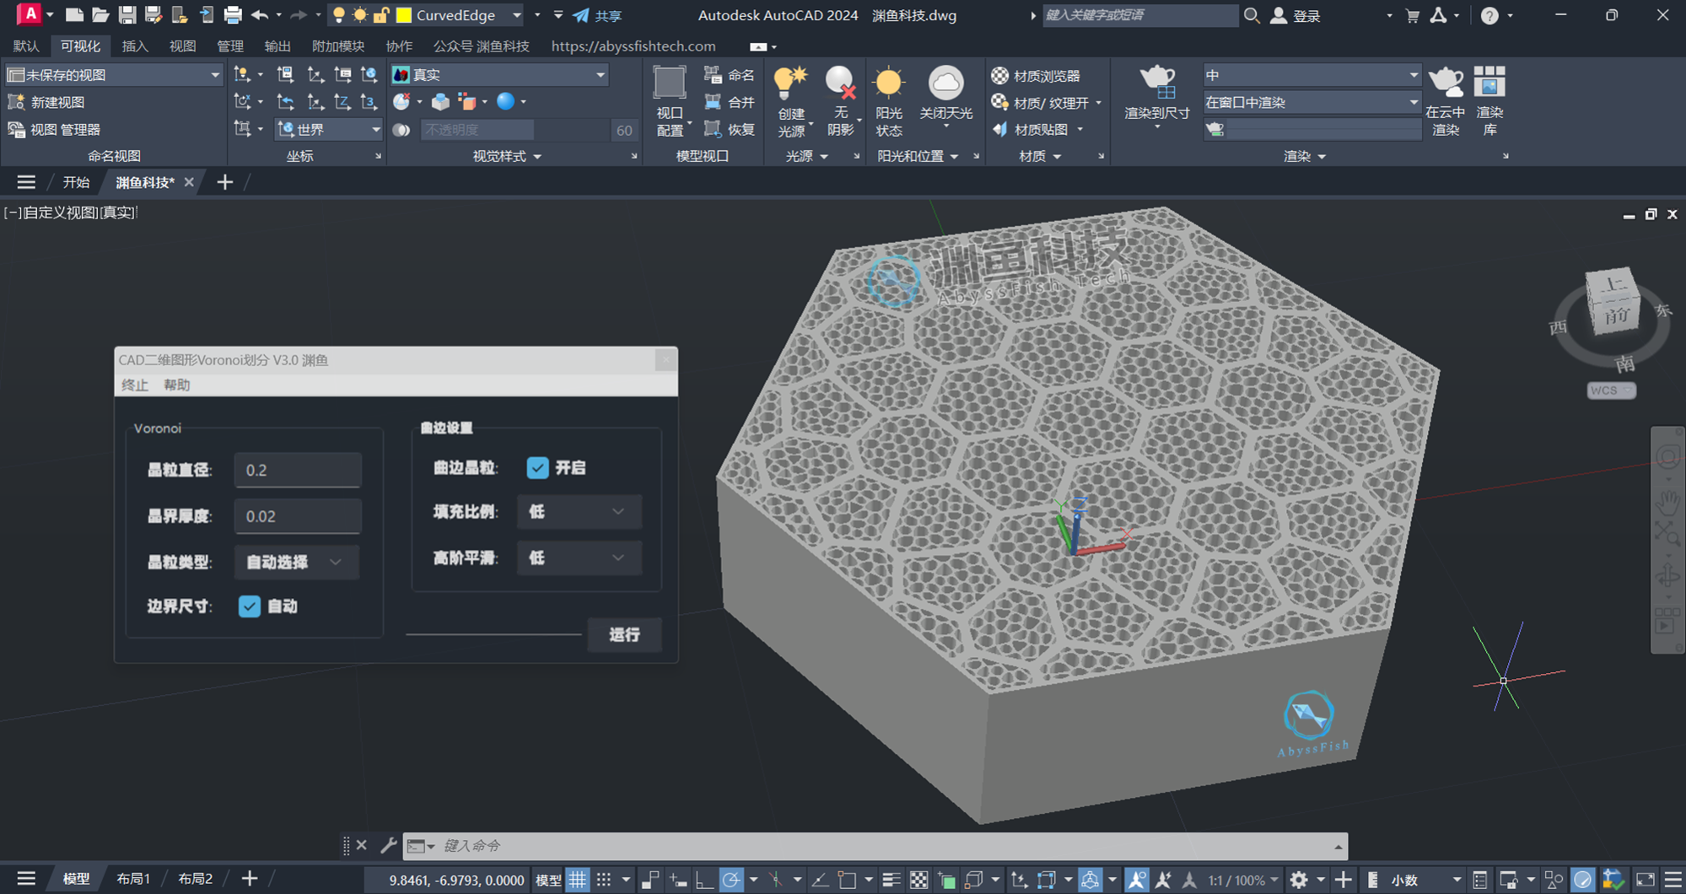Image resolution: width=1686 pixels, height=894 pixels.
Task: Open the fill ratio dropdown
Action: pyautogui.click(x=579, y=512)
